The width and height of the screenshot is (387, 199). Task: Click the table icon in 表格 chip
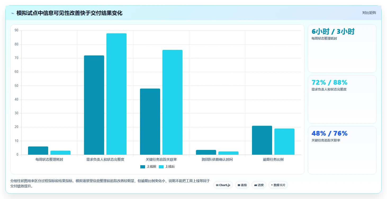pyautogui.click(x=239, y=185)
